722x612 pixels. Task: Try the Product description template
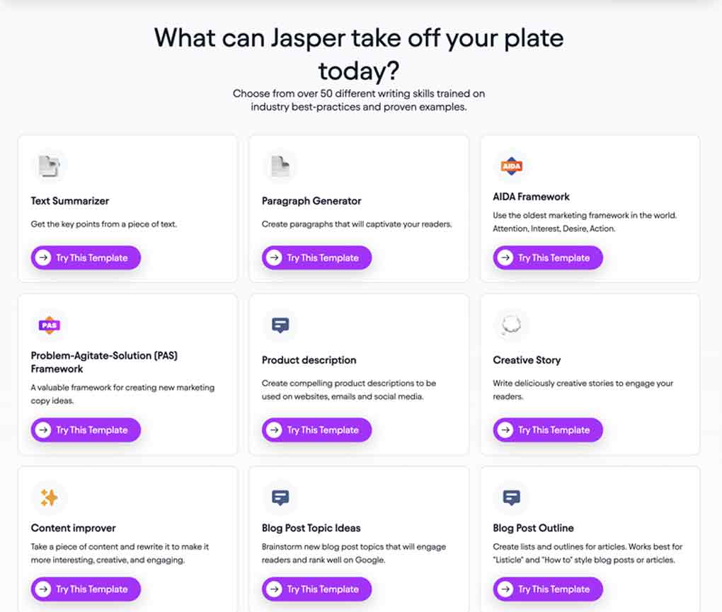(x=317, y=429)
